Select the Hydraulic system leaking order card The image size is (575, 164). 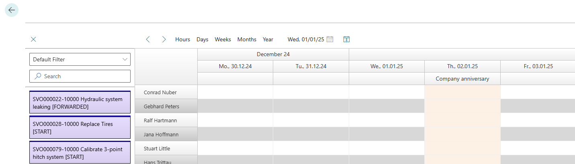(80, 103)
